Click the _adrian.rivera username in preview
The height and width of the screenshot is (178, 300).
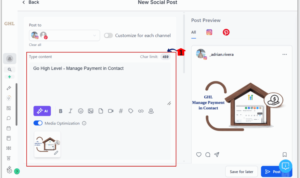tap(221, 55)
